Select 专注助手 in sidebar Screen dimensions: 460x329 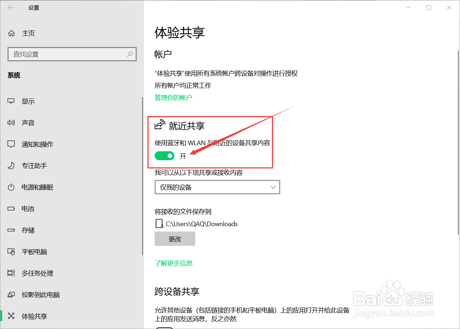pos(72,166)
